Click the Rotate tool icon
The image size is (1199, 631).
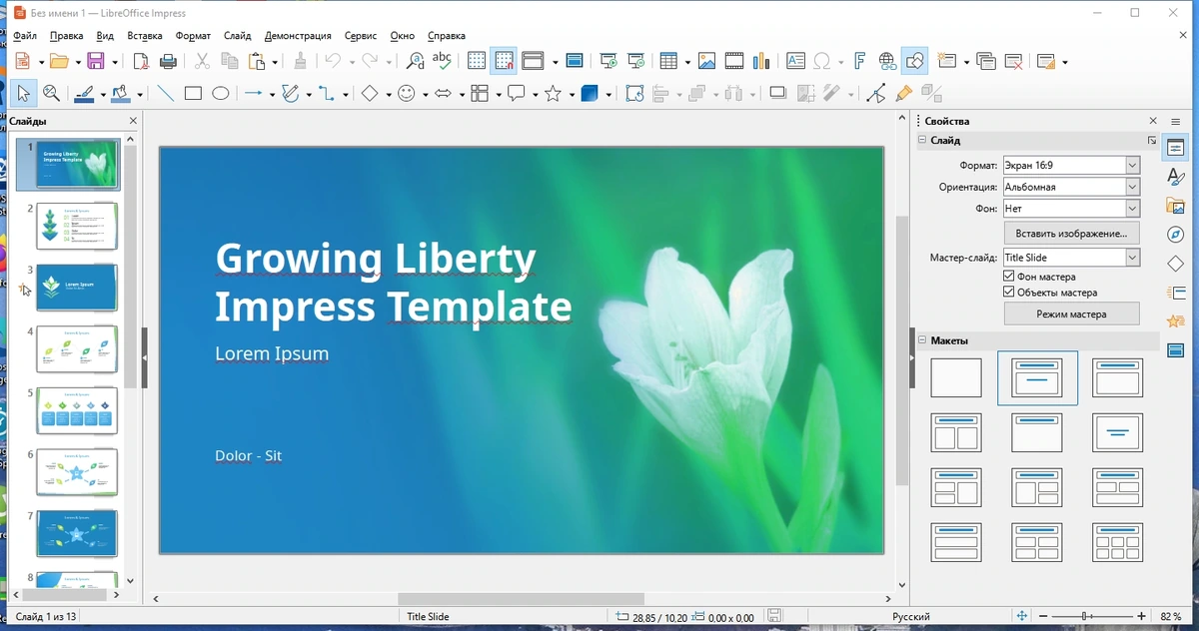click(634, 94)
